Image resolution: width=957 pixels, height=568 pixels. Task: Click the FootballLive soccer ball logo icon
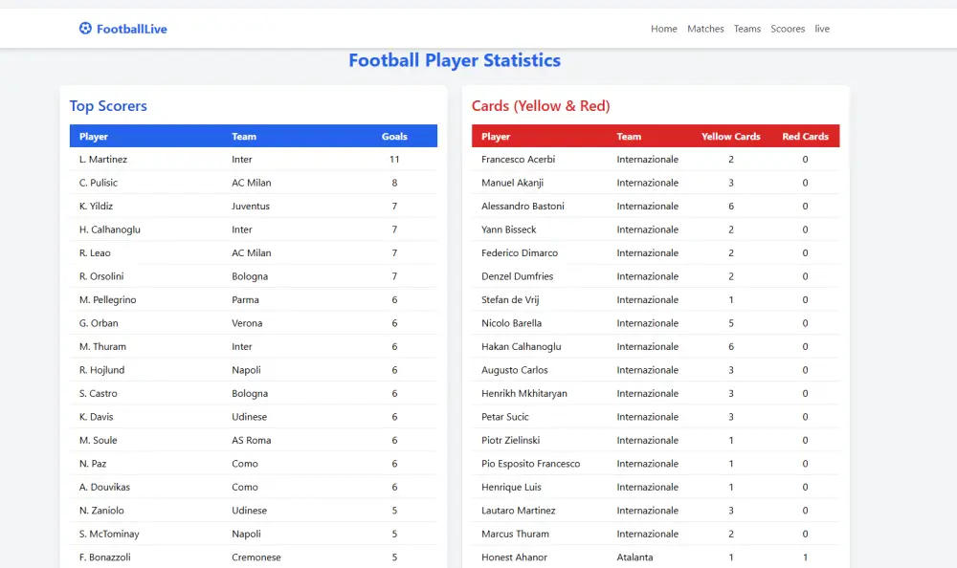point(85,29)
